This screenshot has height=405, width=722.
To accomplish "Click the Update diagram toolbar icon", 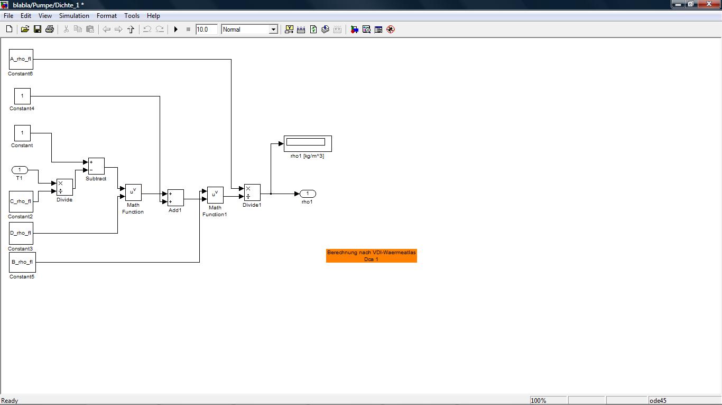I will [x=313, y=30].
